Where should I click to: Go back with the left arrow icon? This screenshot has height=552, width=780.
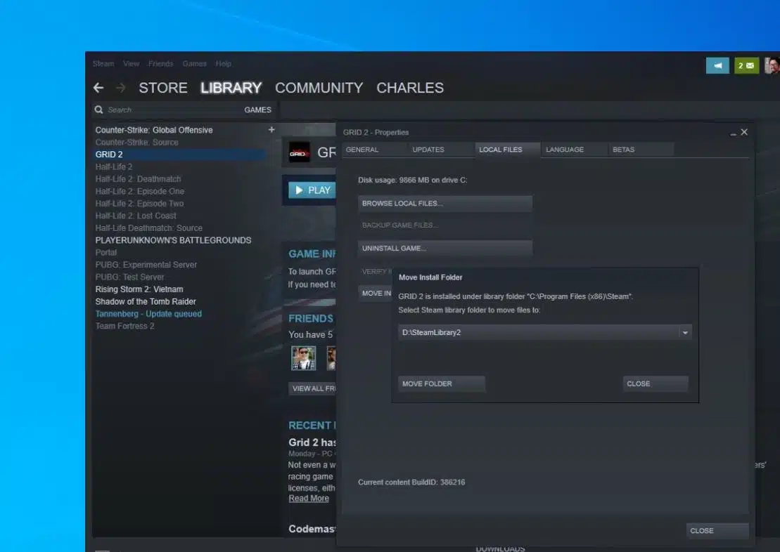click(x=98, y=88)
